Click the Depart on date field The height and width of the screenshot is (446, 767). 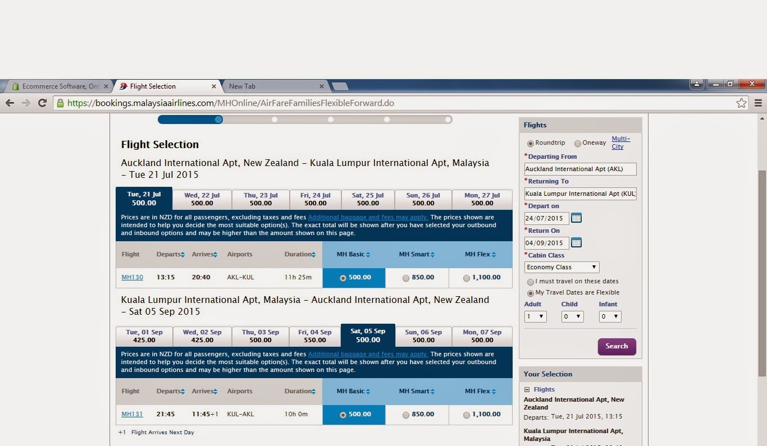click(546, 218)
